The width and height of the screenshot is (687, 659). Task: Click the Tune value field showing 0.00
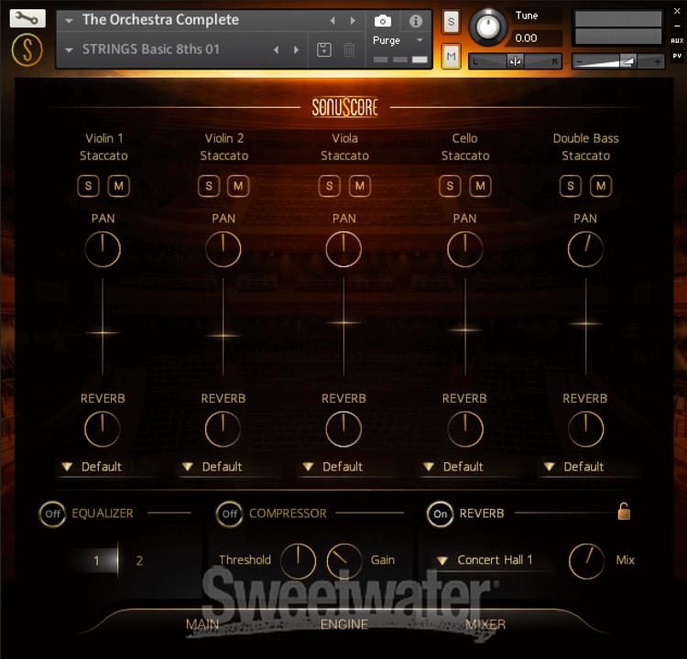536,38
